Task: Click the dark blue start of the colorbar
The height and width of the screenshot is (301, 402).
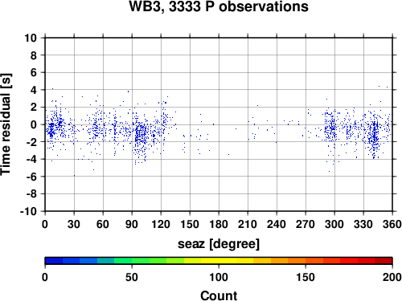Action: point(54,261)
